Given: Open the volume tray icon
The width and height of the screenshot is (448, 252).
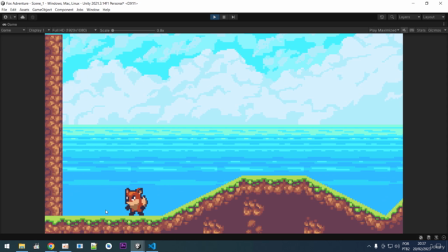Looking at the screenshot, I should pyautogui.click(x=397, y=246).
